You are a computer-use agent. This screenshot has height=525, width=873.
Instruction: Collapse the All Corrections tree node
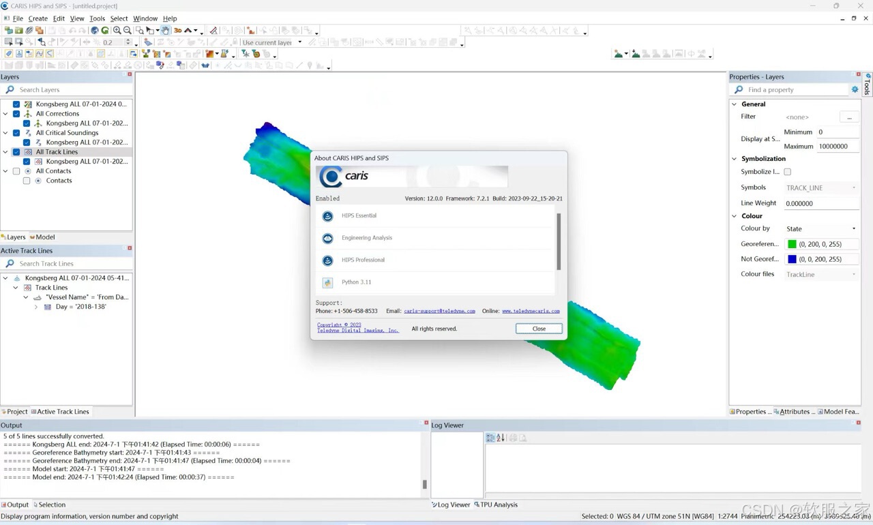coord(6,114)
